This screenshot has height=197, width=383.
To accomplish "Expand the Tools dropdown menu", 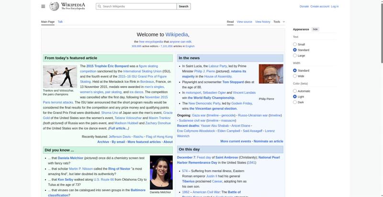I will pos(279,22).
